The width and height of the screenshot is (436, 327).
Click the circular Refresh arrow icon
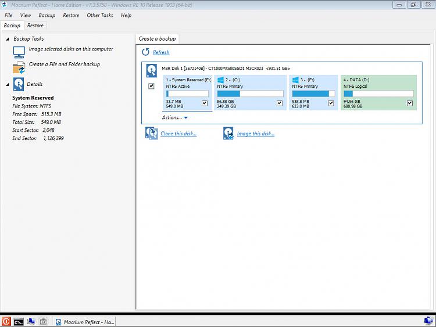click(x=145, y=52)
